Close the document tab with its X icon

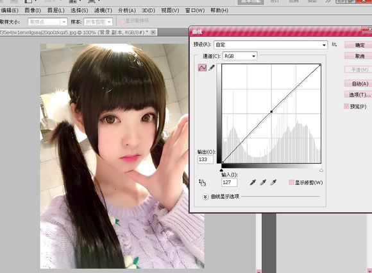153,32
